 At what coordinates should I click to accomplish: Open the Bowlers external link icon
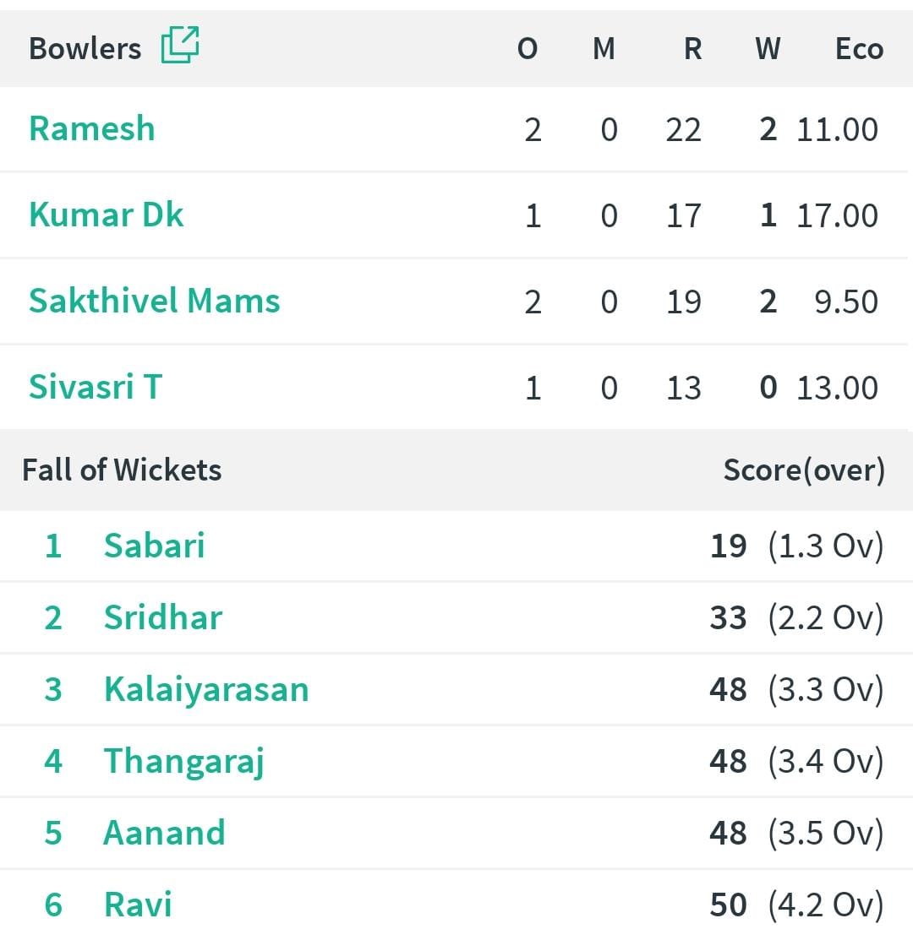[180, 45]
